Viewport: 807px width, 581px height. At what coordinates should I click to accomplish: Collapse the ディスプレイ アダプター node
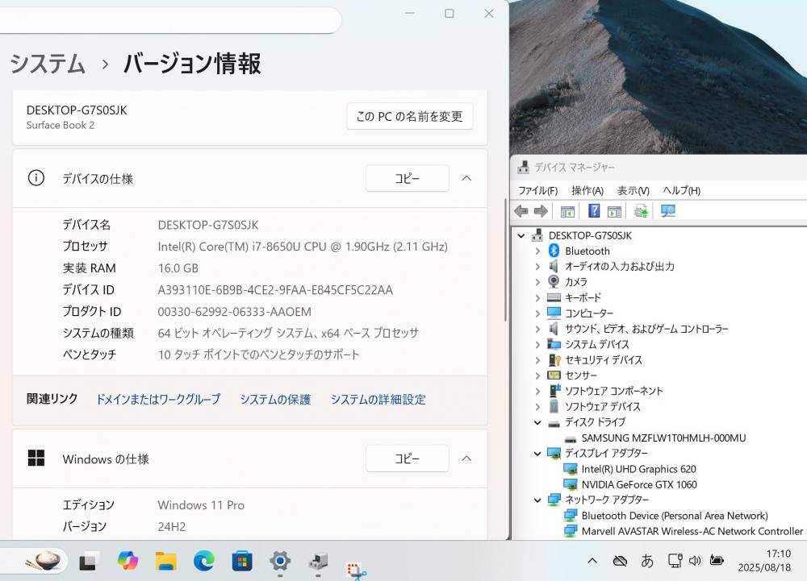[x=537, y=453]
